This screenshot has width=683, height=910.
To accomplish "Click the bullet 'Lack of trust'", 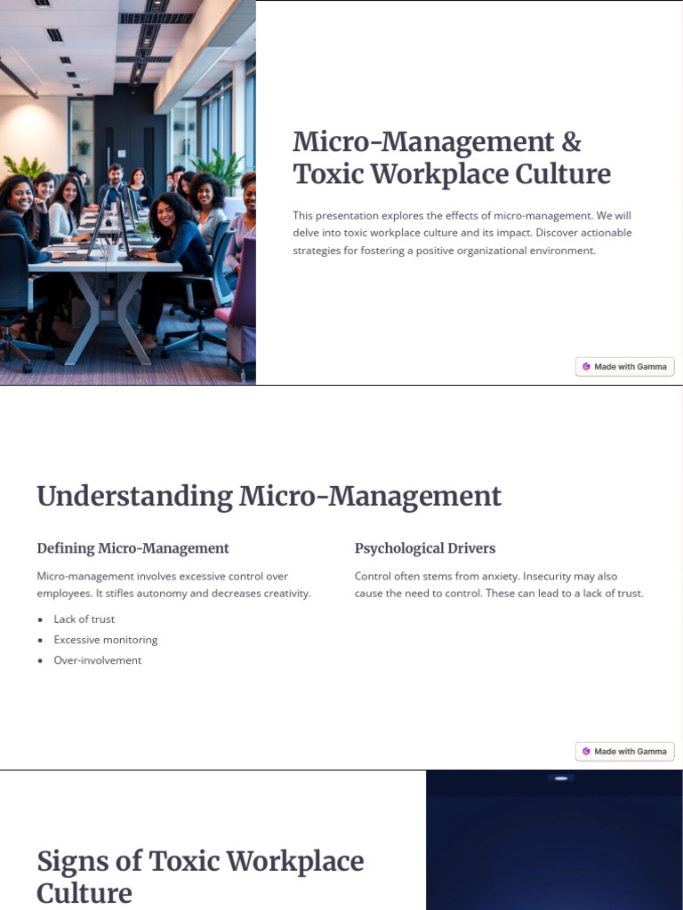I will [x=84, y=619].
